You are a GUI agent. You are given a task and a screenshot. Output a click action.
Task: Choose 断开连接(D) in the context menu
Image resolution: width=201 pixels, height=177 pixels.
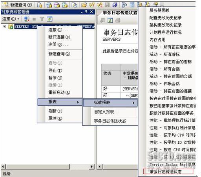(60, 37)
